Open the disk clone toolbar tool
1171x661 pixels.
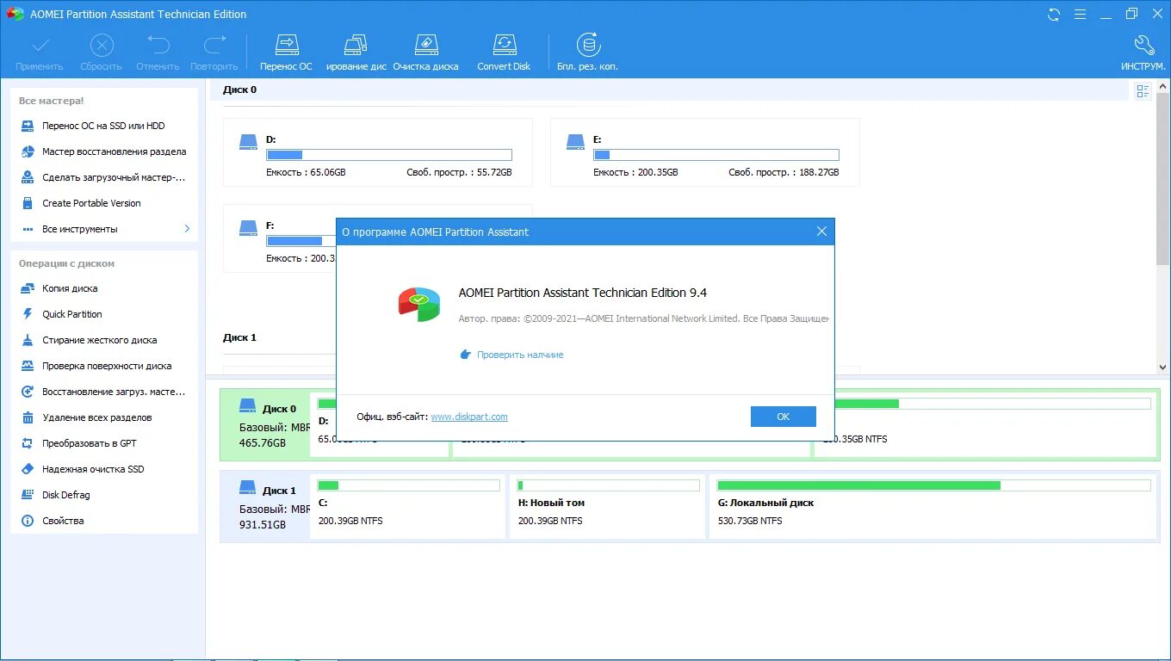coord(356,52)
